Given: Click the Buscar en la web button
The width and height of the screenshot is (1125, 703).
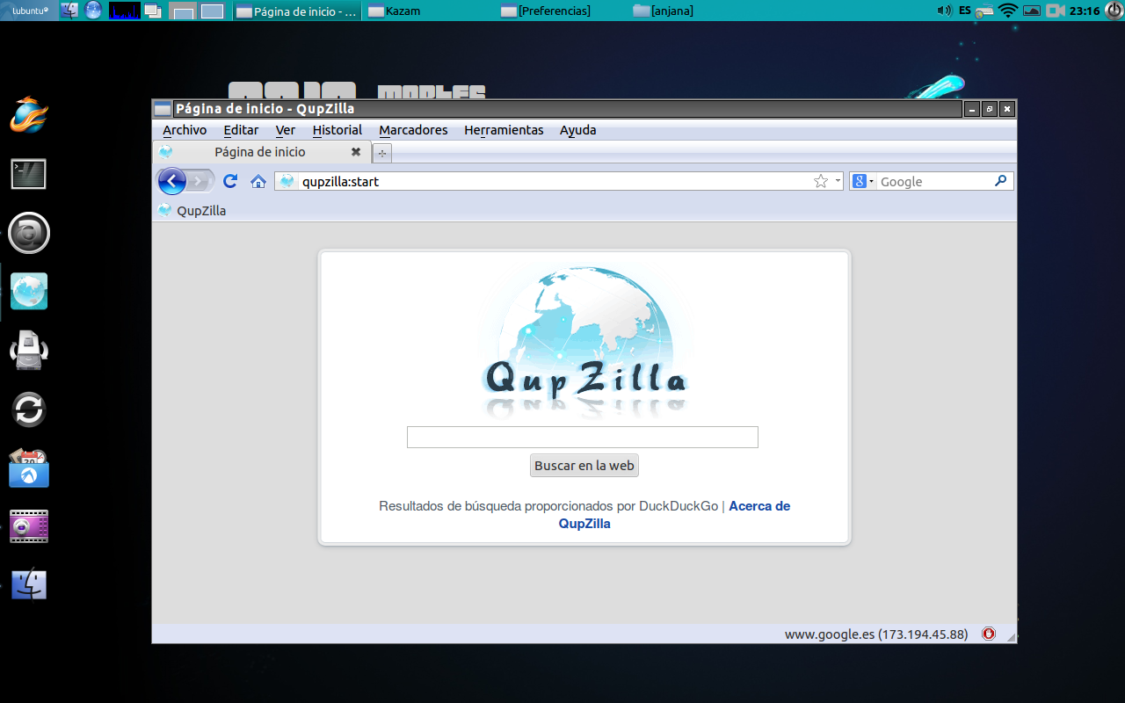Looking at the screenshot, I should click(x=584, y=466).
